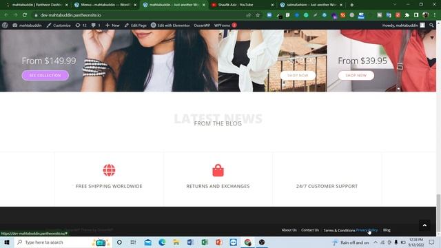Open the comments item in admin bar
The image size is (441, 248).
click(x=96, y=25)
